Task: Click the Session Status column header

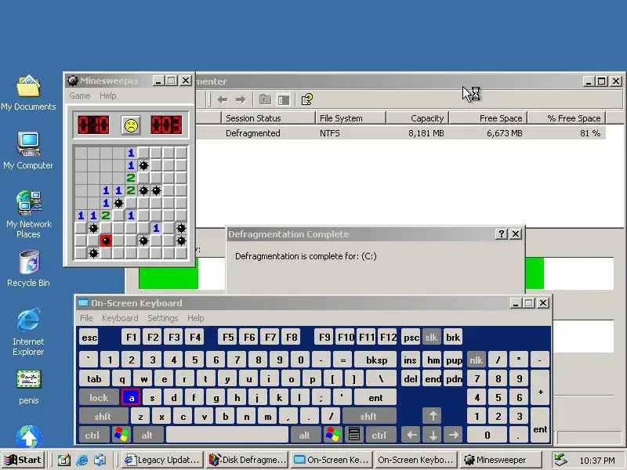Action: 268,118
